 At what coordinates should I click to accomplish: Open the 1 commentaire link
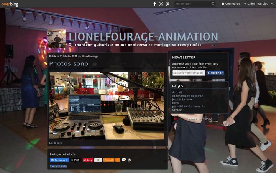click(x=58, y=166)
